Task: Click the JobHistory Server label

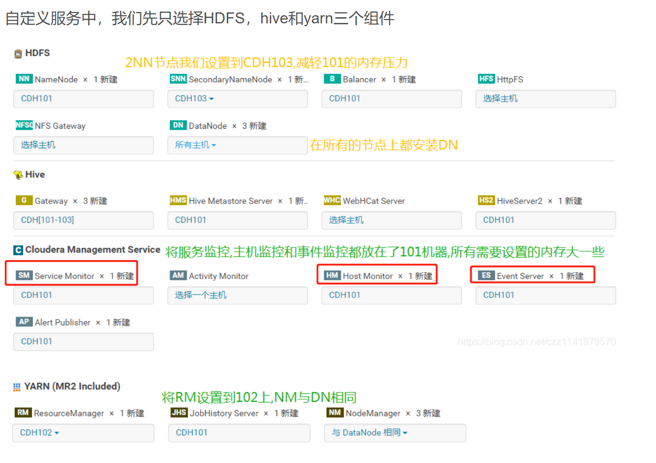Action: tap(224, 413)
